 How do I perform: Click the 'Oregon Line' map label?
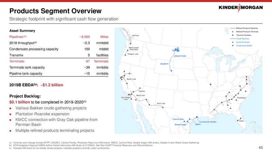pyautogui.click(x=133, y=54)
